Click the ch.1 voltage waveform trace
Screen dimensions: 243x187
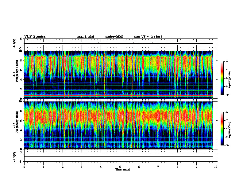point(118,43)
